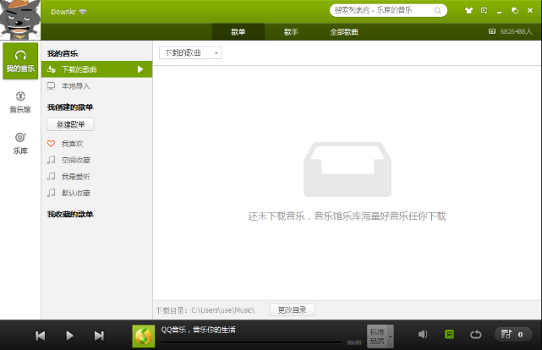Click the Downkr username
Image resolution: width=542 pixels, height=350 pixels.
(x=63, y=12)
